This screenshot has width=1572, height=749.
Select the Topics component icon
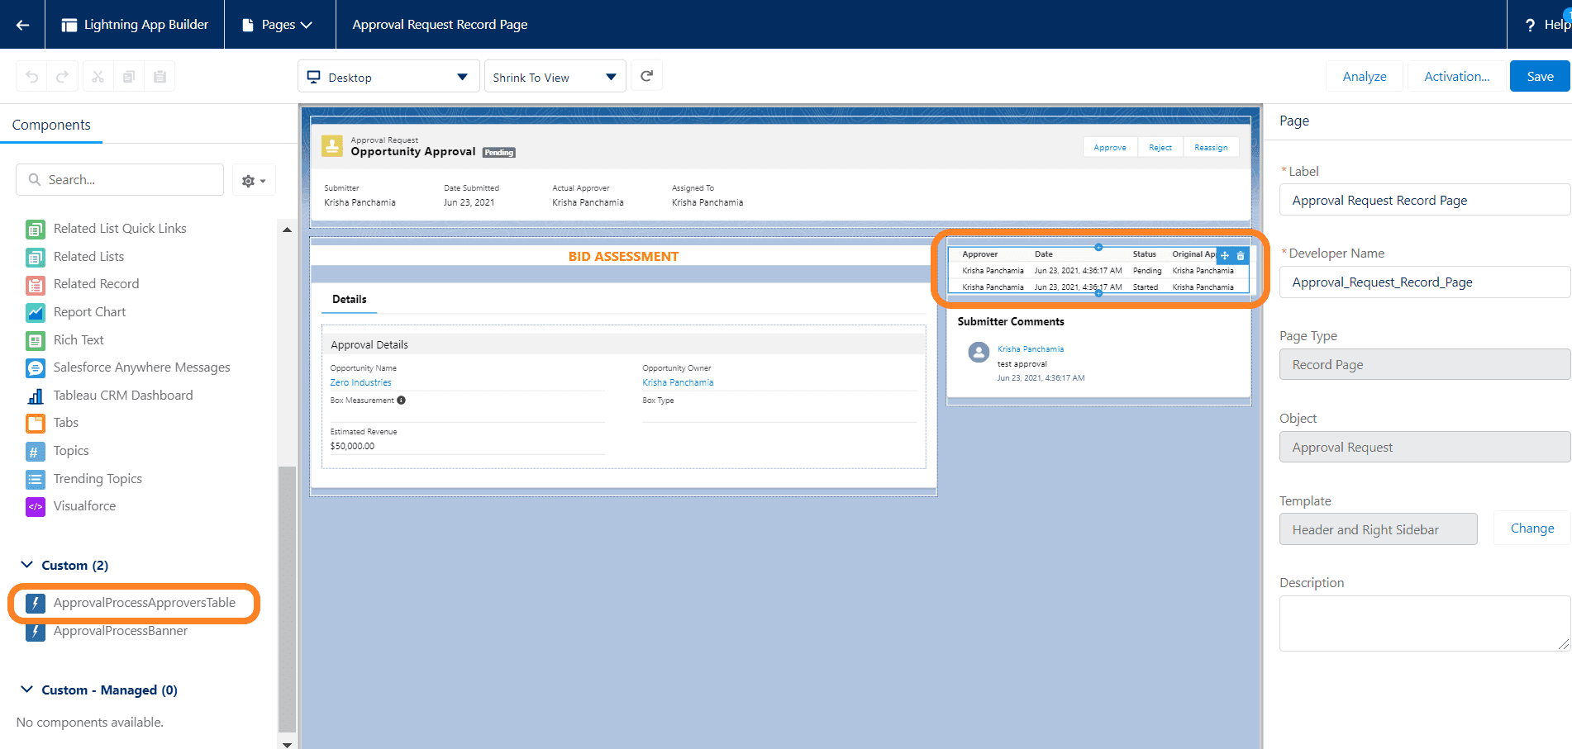pos(36,451)
